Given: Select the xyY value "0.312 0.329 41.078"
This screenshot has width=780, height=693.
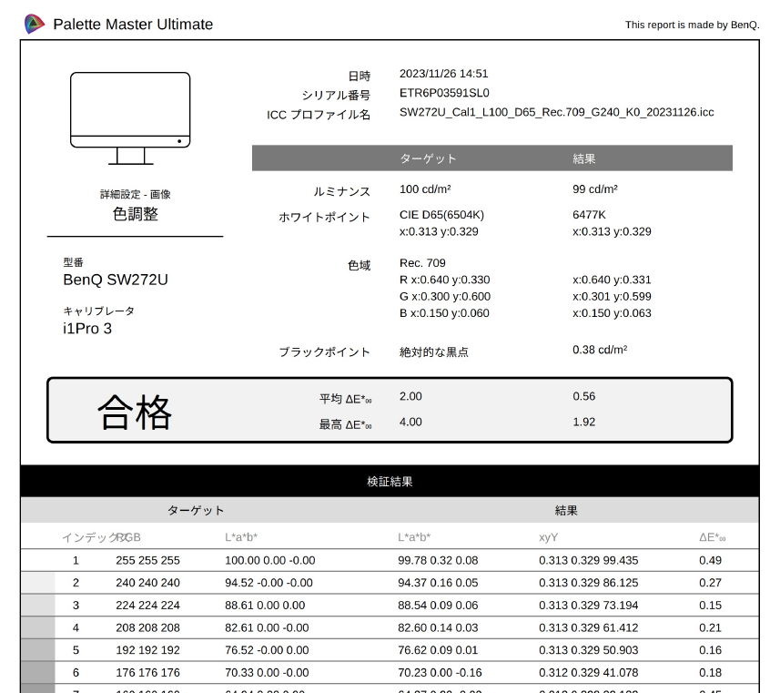Looking at the screenshot, I should coord(589,673).
